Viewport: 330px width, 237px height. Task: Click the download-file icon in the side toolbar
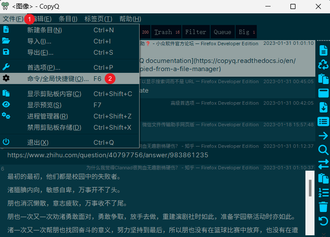[x=324, y=107]
